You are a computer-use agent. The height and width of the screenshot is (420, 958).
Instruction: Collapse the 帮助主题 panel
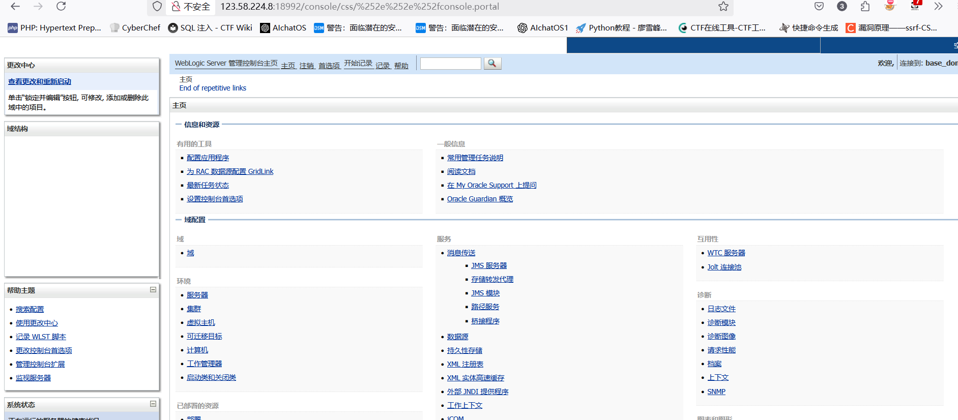point(153,290)
